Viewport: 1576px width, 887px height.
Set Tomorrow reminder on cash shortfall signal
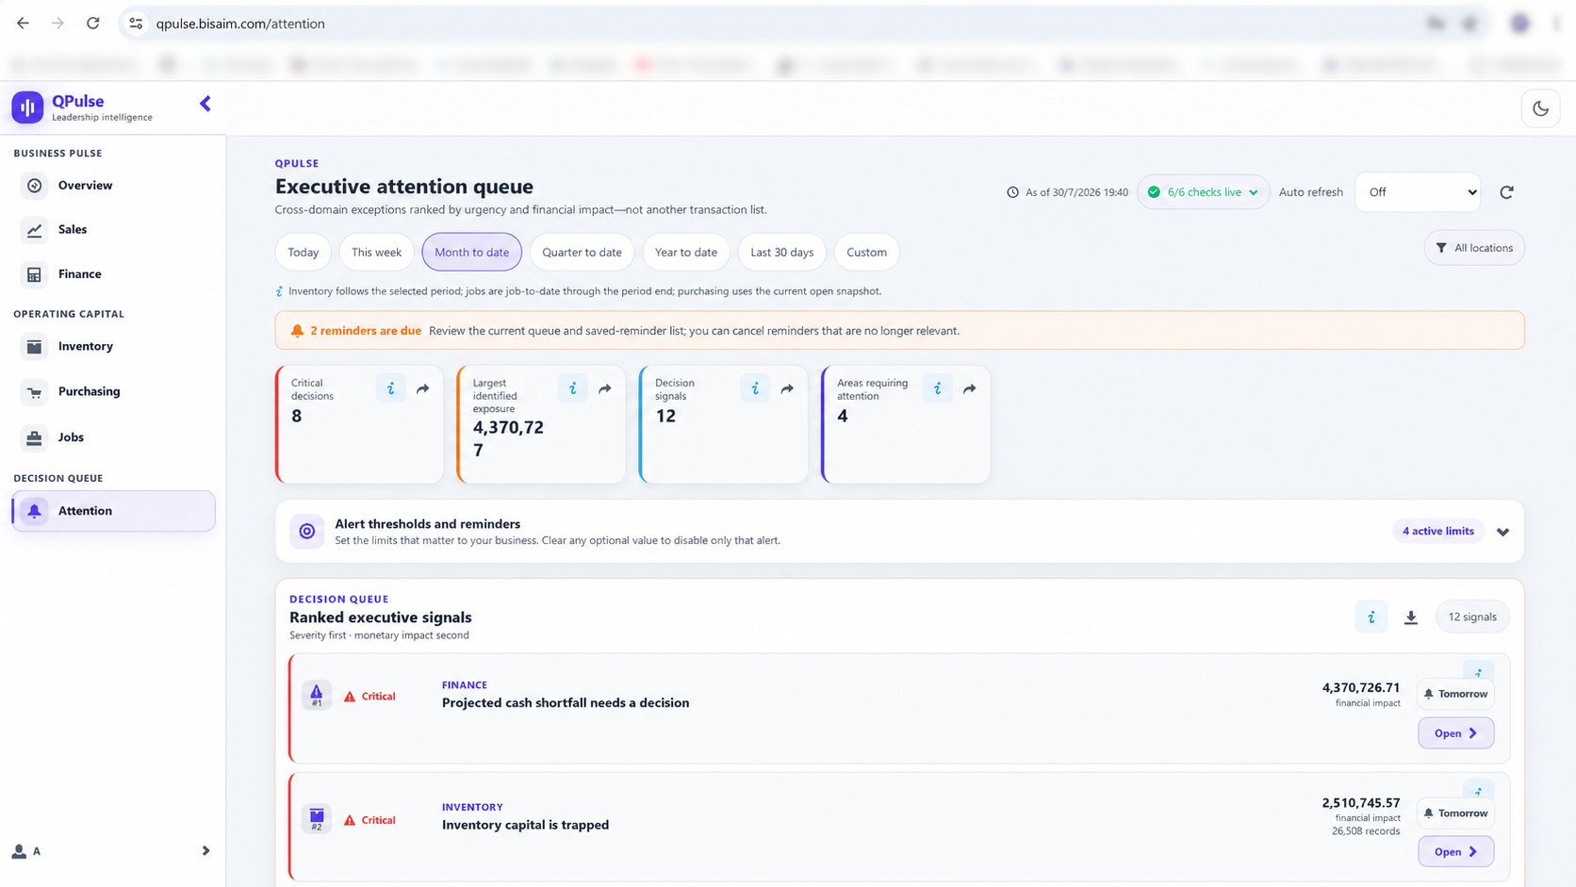1455,694
